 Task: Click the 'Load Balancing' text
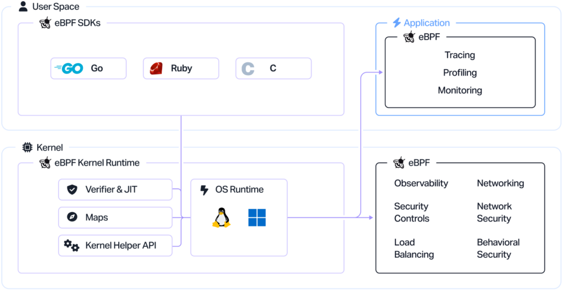[414, 248]
